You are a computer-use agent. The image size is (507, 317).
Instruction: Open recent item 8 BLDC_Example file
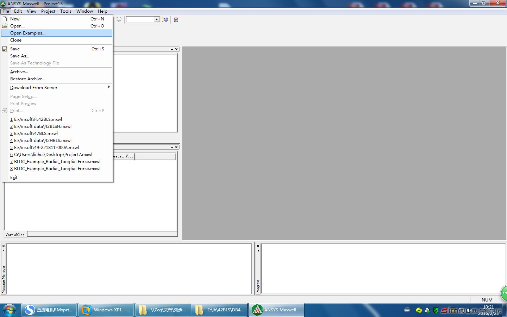57,169
